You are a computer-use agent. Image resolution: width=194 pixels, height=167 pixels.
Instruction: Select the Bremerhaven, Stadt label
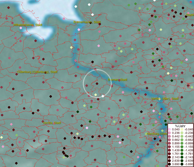(87, 22)
